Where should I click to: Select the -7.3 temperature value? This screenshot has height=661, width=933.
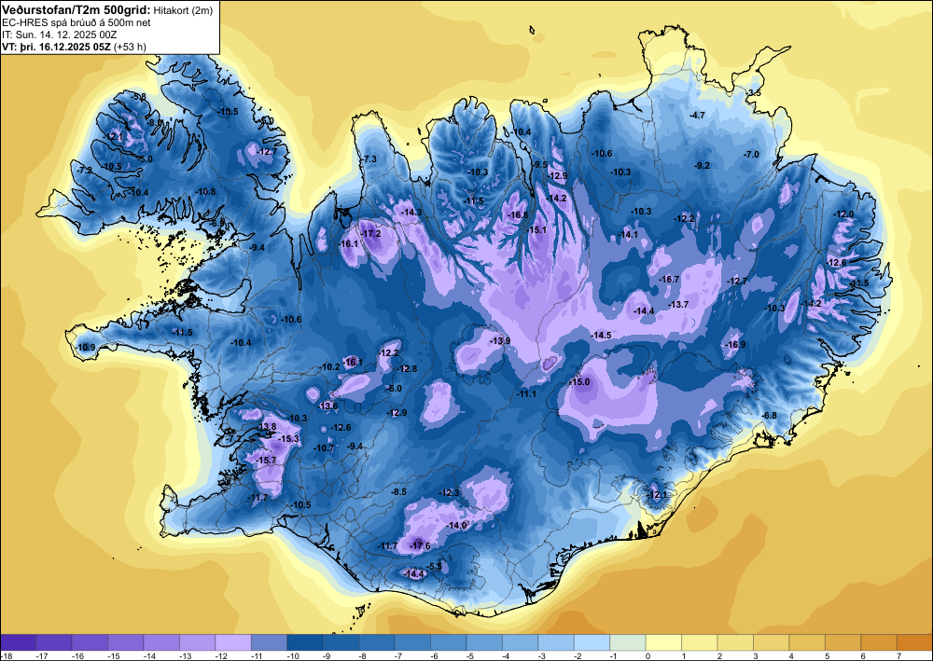(369, 158)
